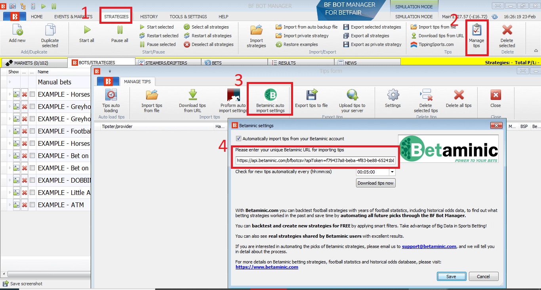This screenshot has width=541, height=290.
Task: Click Select all strategies
Action: 206,27
